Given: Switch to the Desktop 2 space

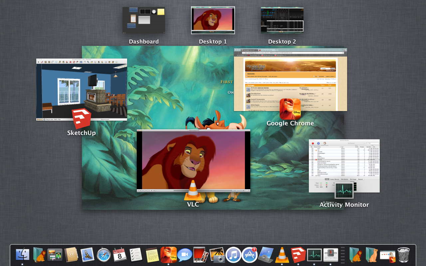Looking at the screenshot, I should 282,20.
